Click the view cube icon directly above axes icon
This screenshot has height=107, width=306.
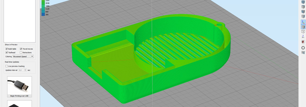[x=303, y=17]
